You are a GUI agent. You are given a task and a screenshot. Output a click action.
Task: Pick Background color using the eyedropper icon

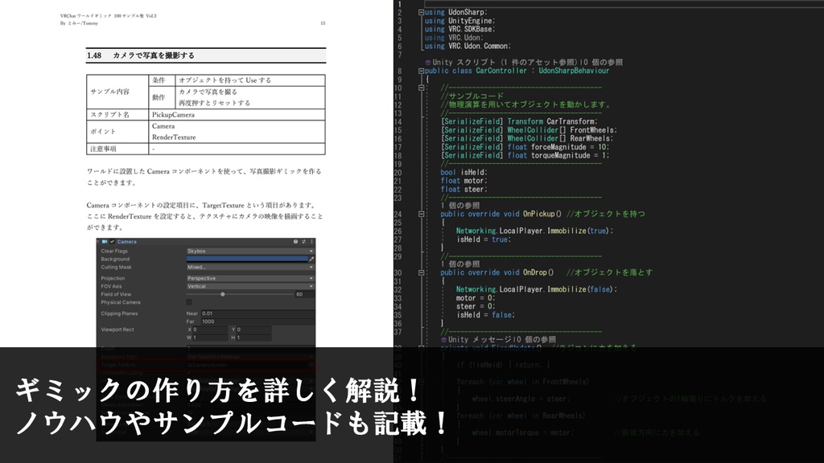click(312, 259)
